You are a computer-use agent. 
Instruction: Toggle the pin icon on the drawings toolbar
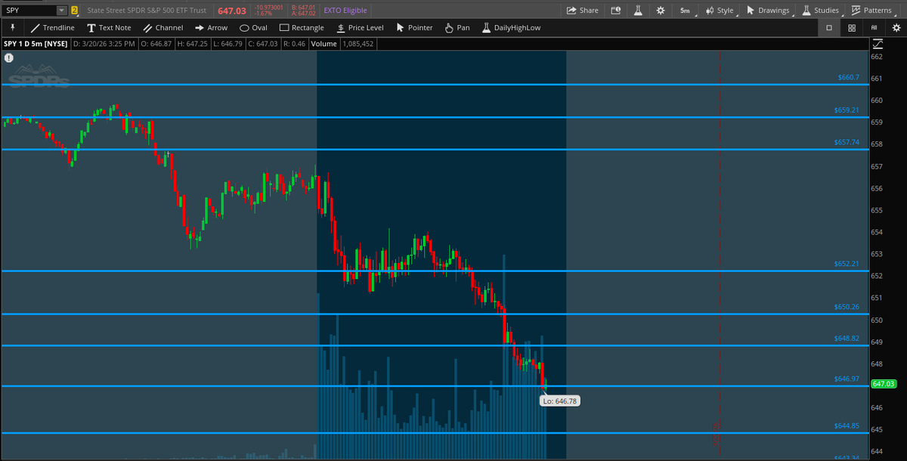pos(11,27)
